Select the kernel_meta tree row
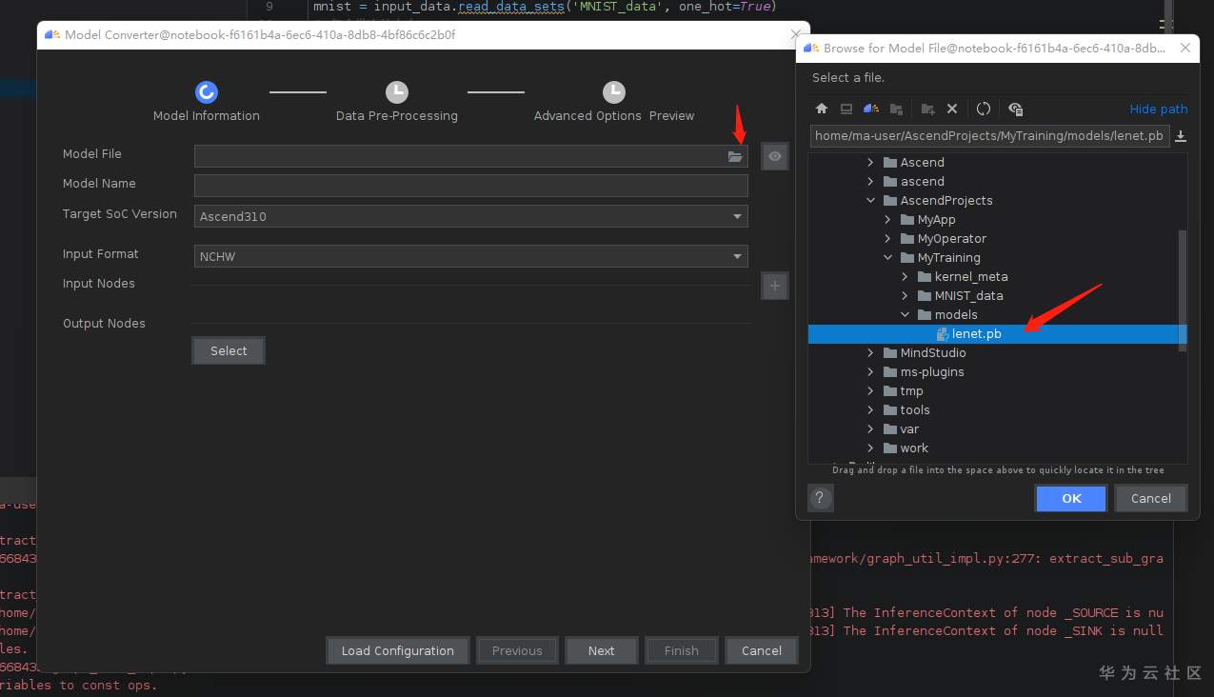Viewport: 1214px width, 697px height. coord(993,277)
